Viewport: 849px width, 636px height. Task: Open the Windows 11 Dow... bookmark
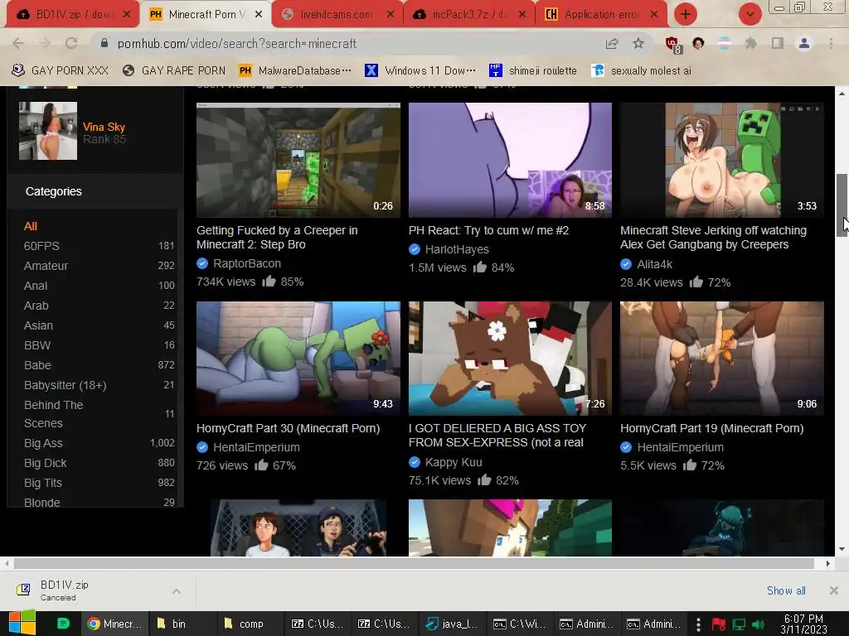(x=420, y=70)
